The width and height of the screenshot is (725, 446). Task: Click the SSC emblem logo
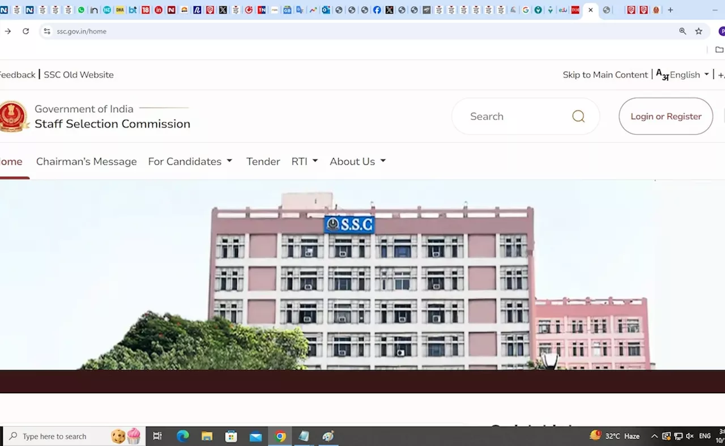[x=13, y=116]
